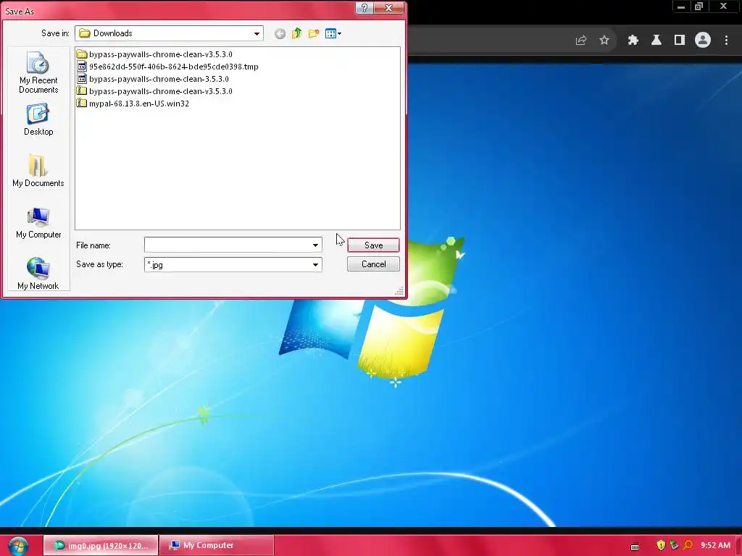
Task: Open My Documents in places bar
Action: point(38,171)
